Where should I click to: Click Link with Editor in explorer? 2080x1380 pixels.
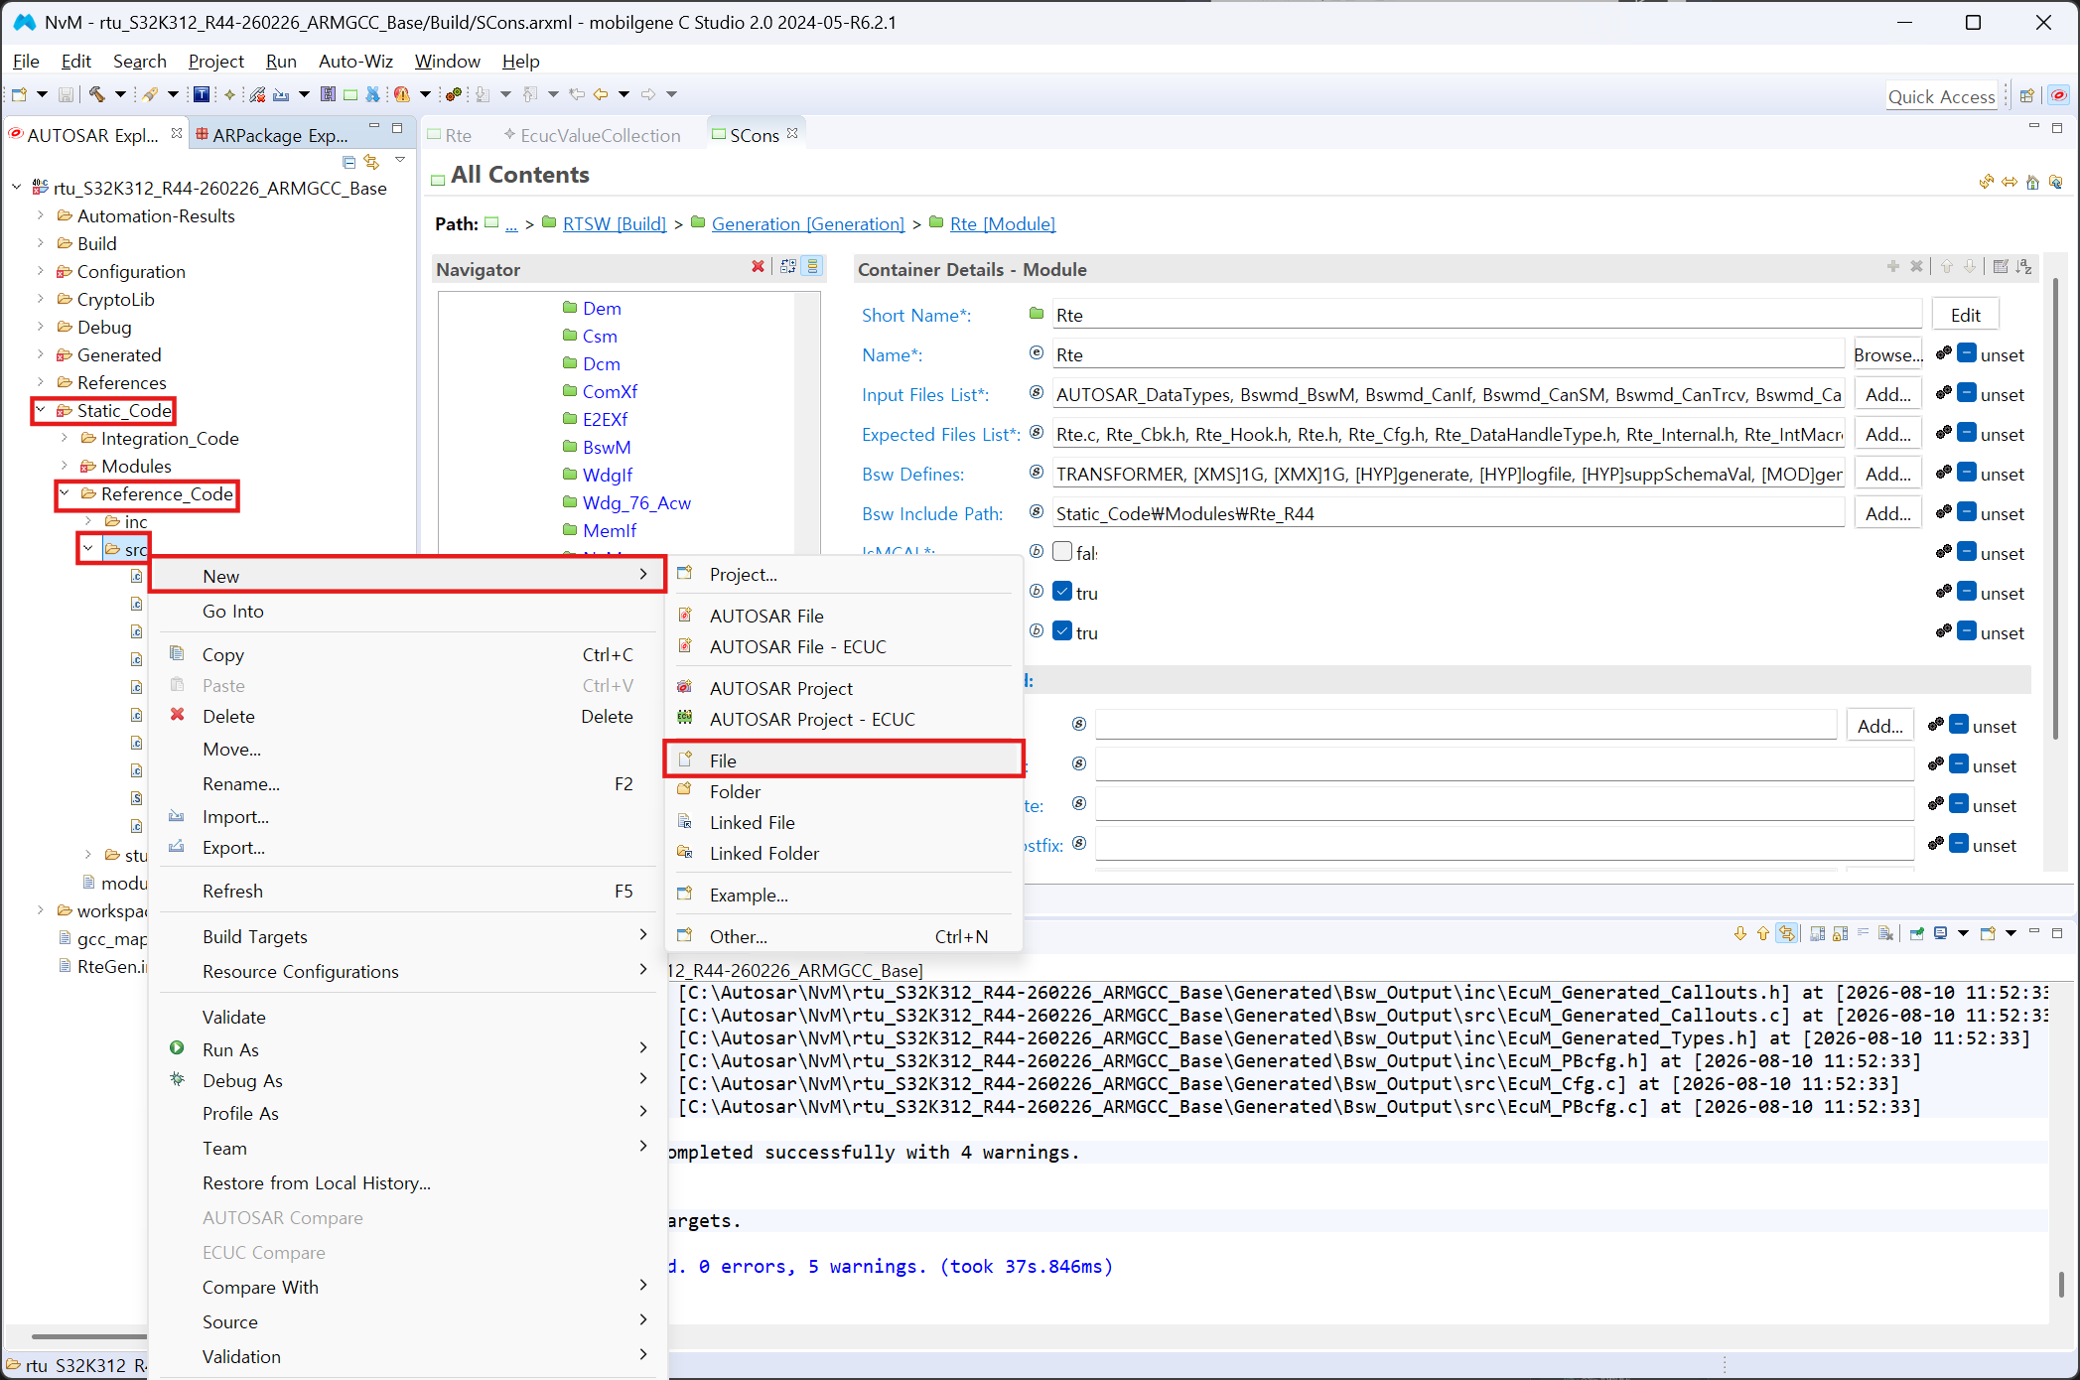tap(372, 162)
